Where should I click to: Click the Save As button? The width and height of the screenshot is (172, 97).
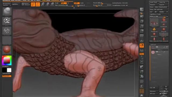click(x=164, y=2)
